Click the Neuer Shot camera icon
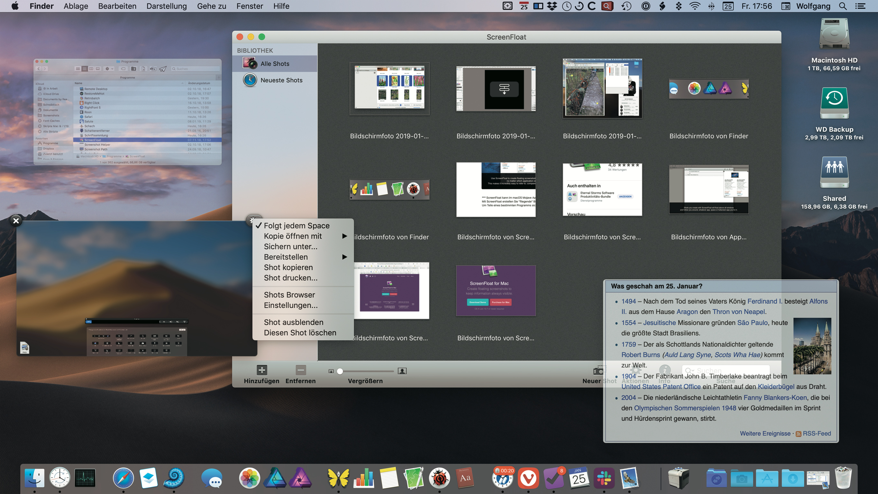The height and width of the screenshot is (494, 878). (x=598, y=370)
